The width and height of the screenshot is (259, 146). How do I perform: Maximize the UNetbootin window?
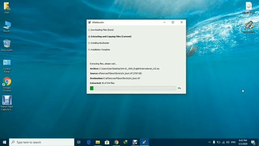tap(173, 22)
